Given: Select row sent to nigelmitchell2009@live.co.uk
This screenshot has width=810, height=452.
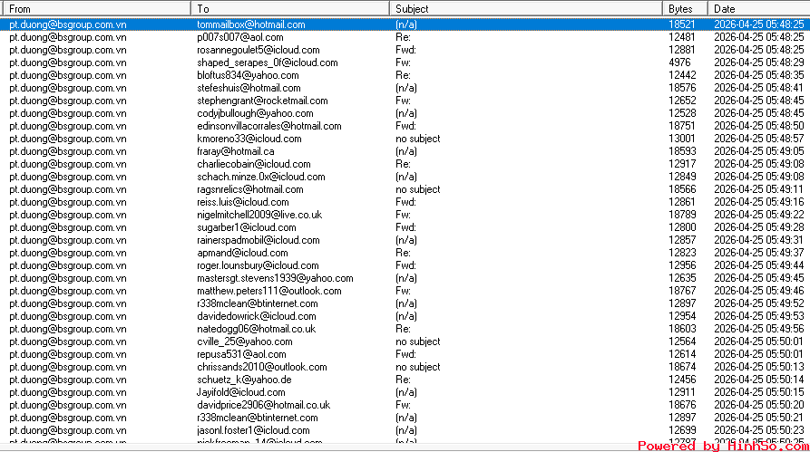Looking at the screenshot, I should pos(405,215).
